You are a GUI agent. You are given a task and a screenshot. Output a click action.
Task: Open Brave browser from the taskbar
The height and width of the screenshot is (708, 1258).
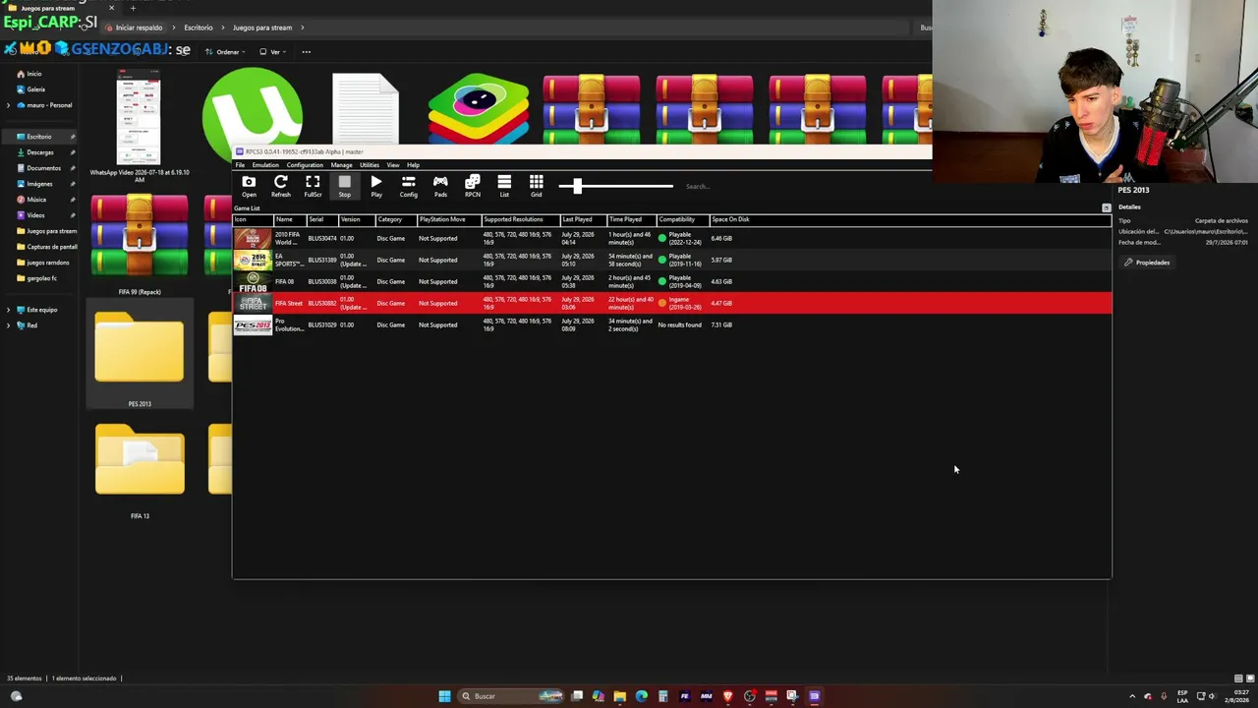pos(728,696)
